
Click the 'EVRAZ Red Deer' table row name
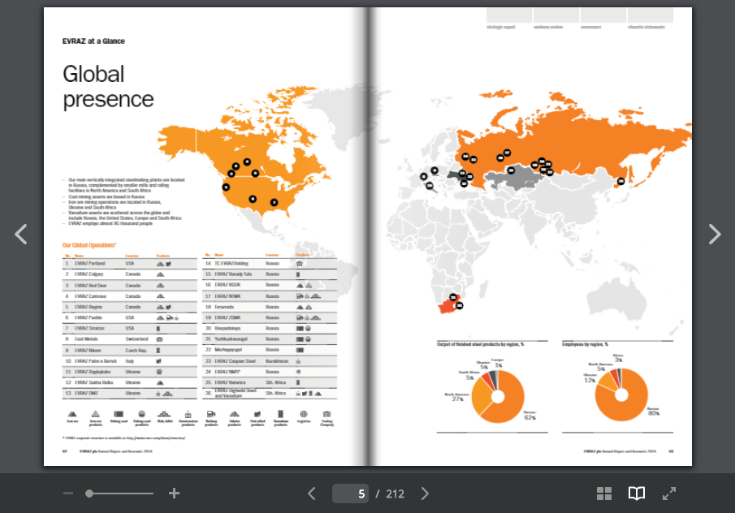91,285
